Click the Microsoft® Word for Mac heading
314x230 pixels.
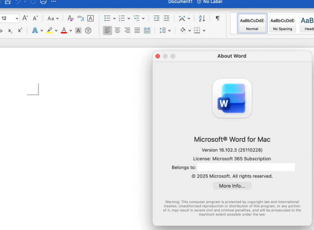(x=232, y=139)
